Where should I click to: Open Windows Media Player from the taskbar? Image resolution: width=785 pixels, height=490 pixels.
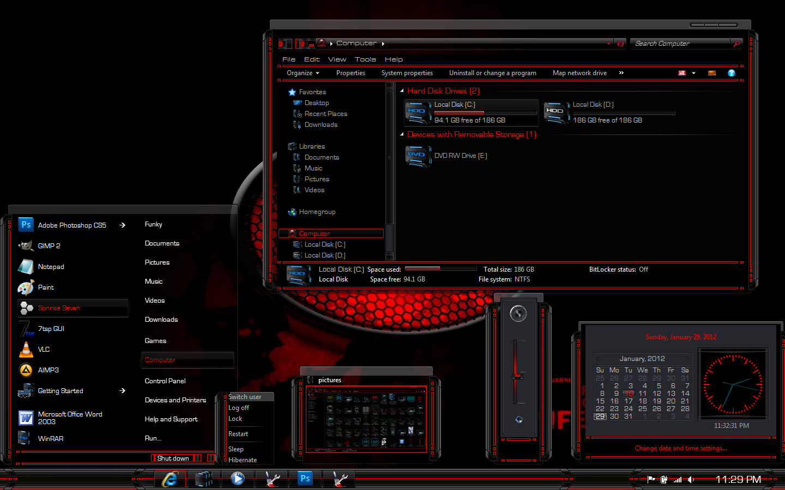click(238, 479)
